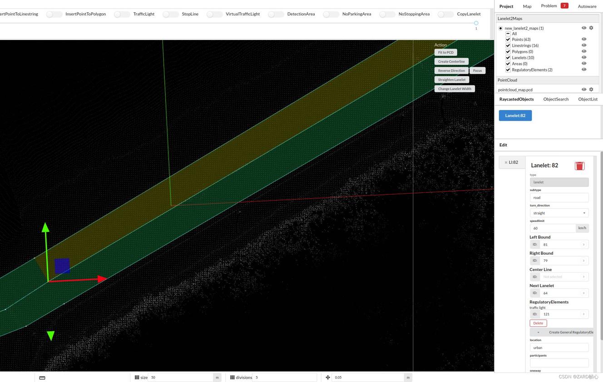Screen dimensions: 603x382
Task: Enable the TrafficLight toggle switch
Action: (x=121, y=14)
